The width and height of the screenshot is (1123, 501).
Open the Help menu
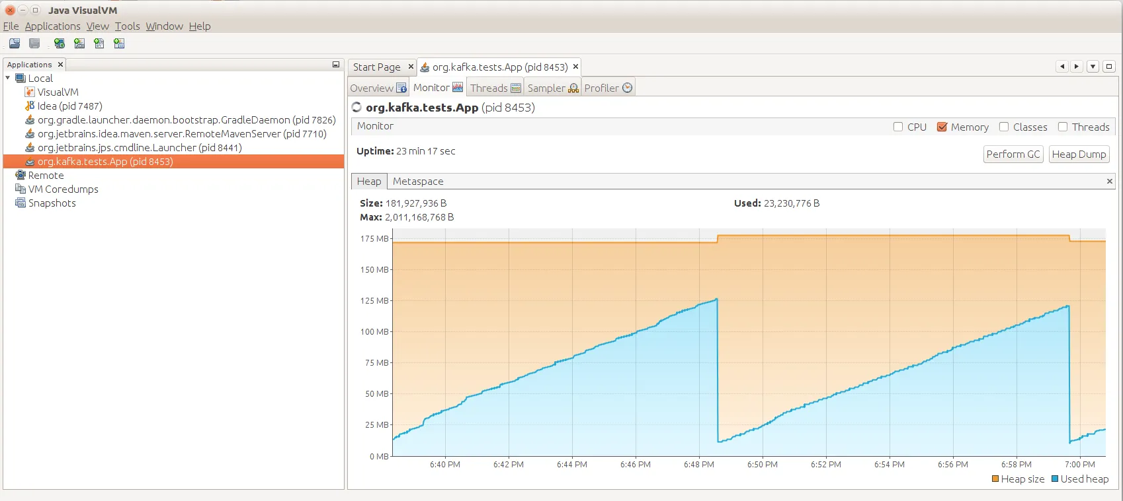[x=200, y=26]
